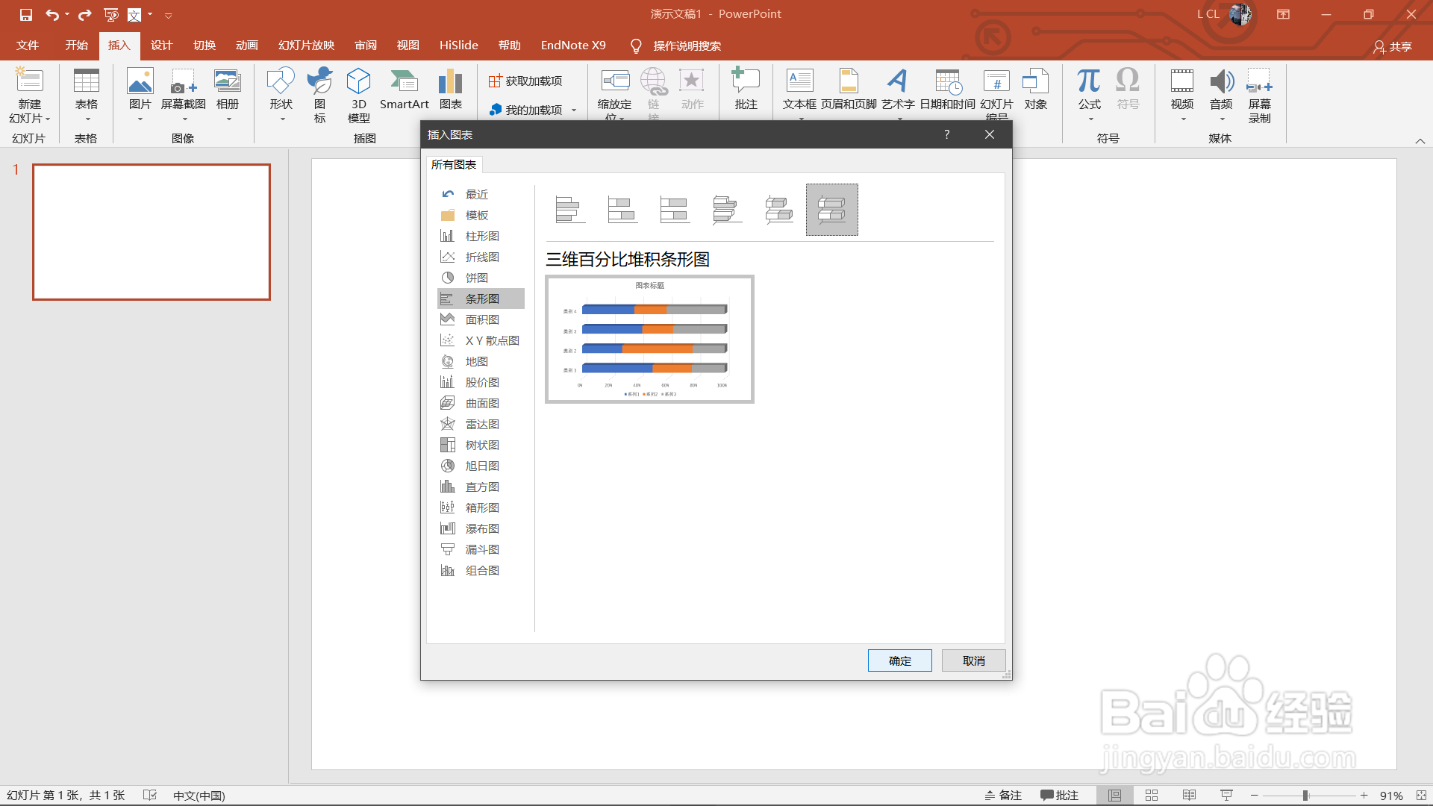Select Pie chart category in list
The width and height of the screenshot is (1433, 806).
coord(476,278)
